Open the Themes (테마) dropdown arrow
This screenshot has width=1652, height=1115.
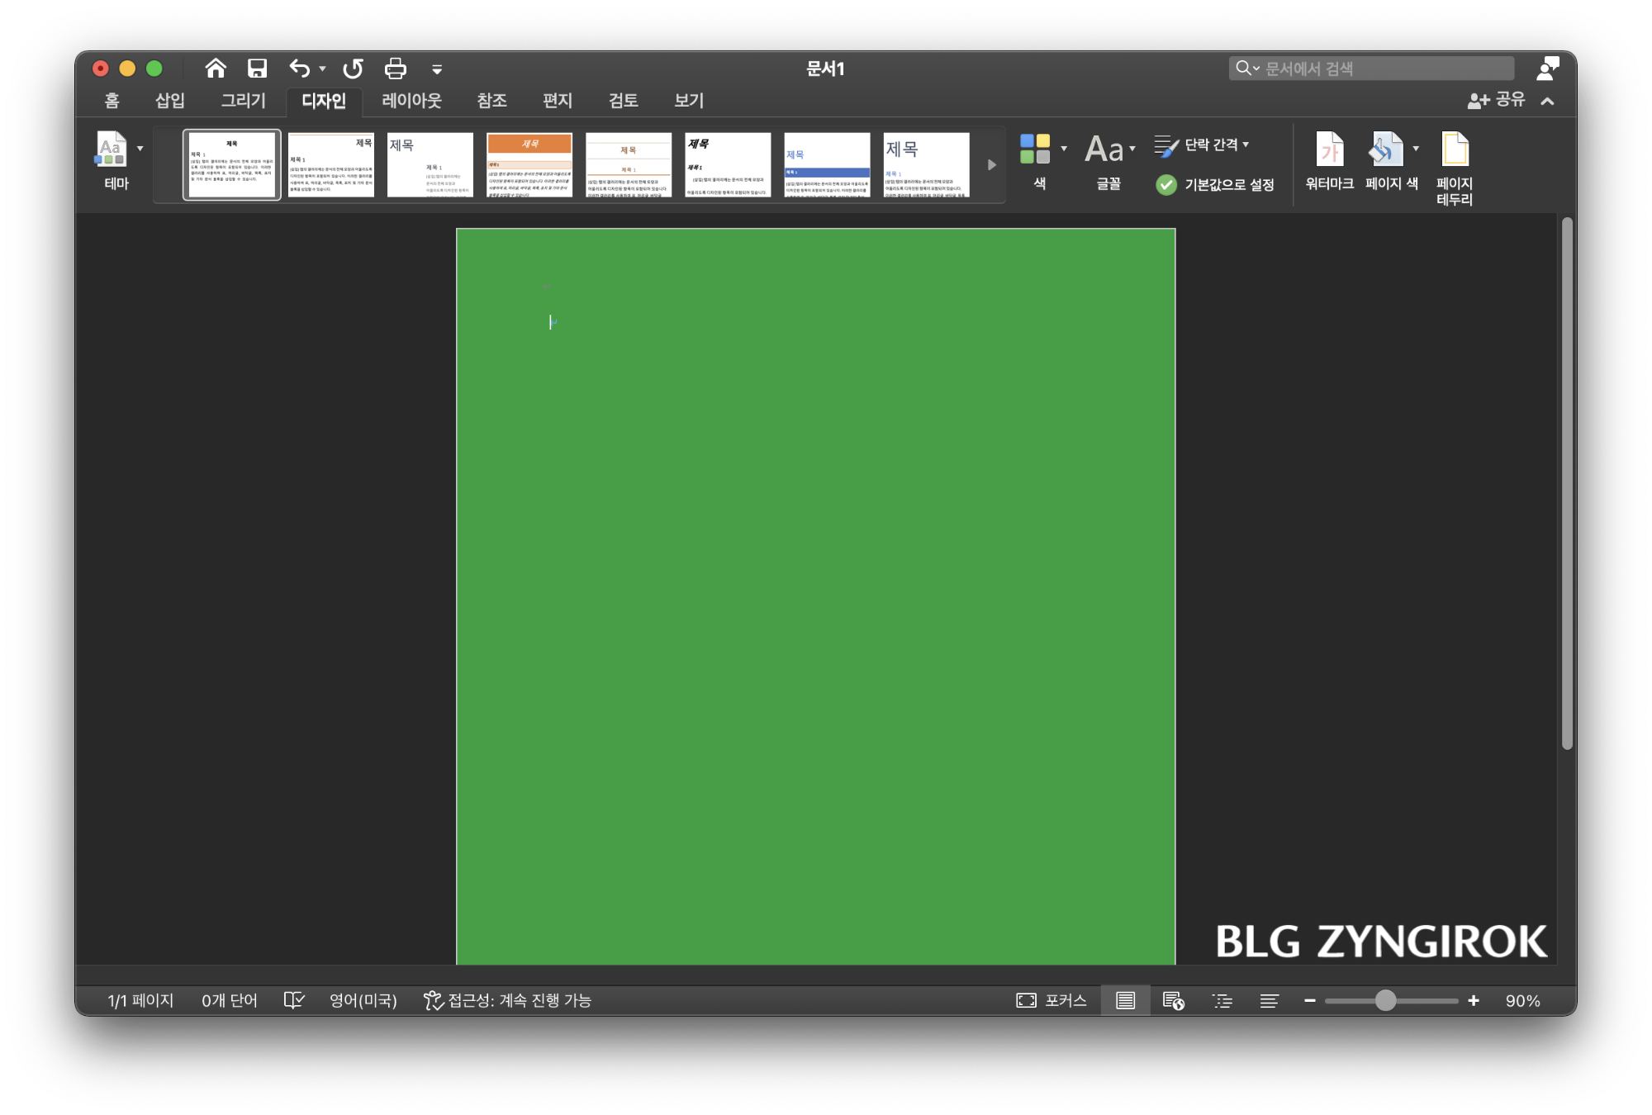[x=140, y=149]
